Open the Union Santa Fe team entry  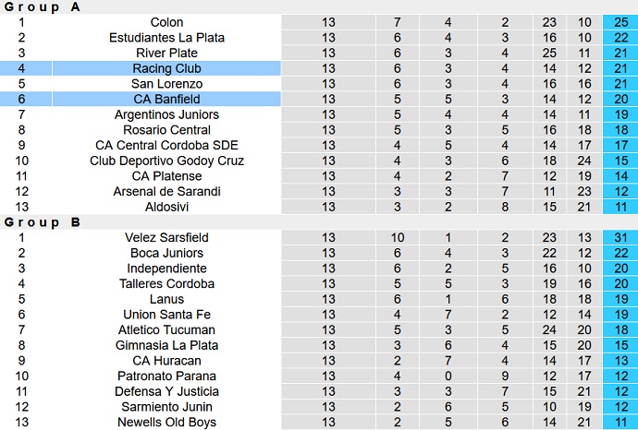[166, 315]
